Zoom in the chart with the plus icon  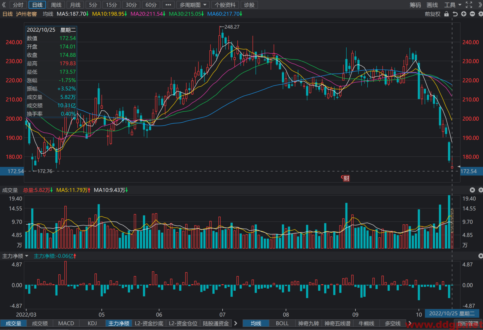[464, 14]
